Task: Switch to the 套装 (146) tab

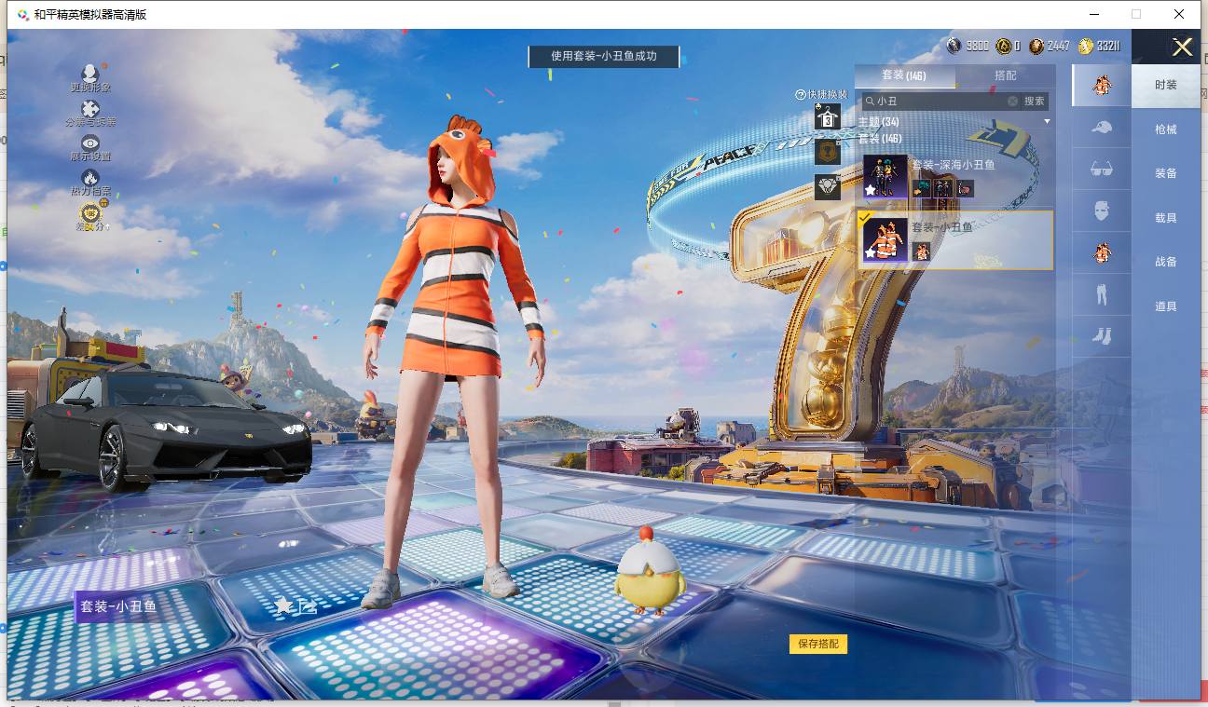Action: pos(904,75)
